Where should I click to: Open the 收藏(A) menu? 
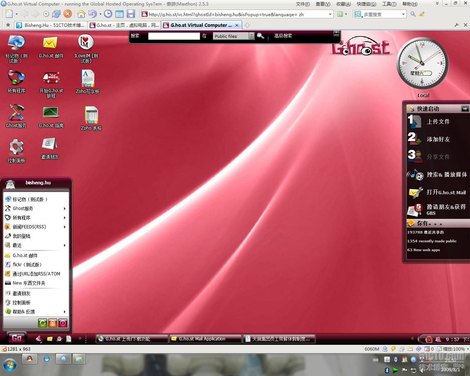[x=343, y=4]
